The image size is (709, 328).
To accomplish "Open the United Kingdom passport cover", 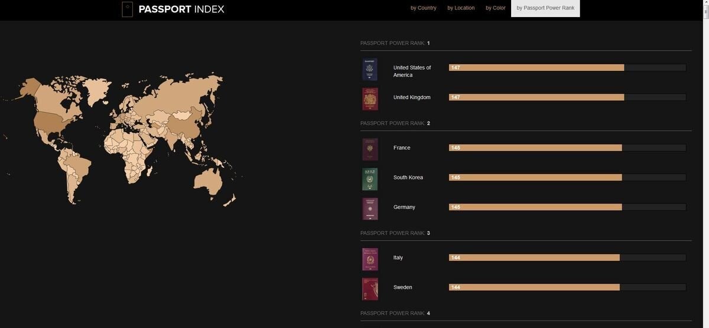I will (370, 99).
